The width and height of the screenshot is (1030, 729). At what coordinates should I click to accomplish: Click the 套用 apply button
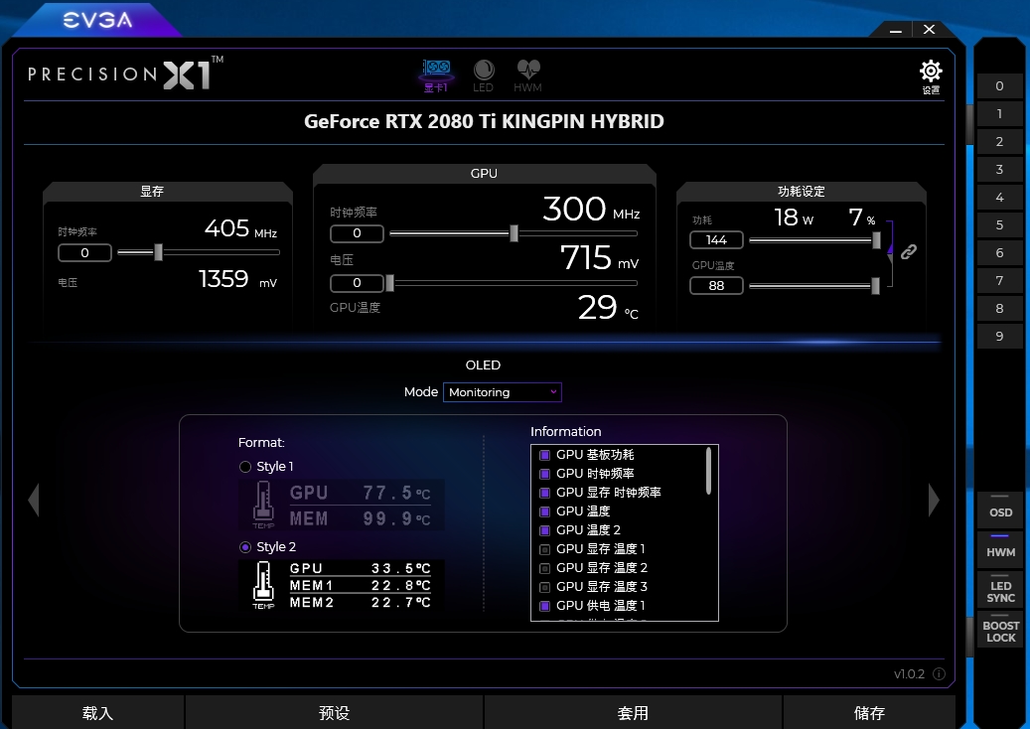634,712
